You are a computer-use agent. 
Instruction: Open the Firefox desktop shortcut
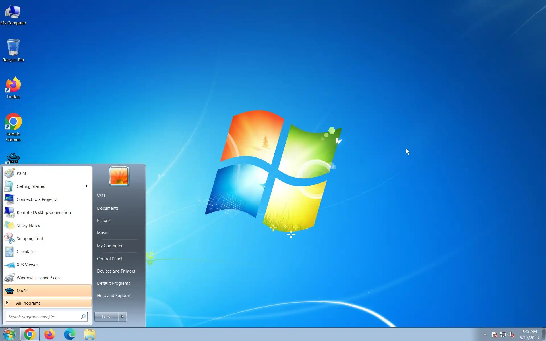pyautogui.click(x=13, y=88)
